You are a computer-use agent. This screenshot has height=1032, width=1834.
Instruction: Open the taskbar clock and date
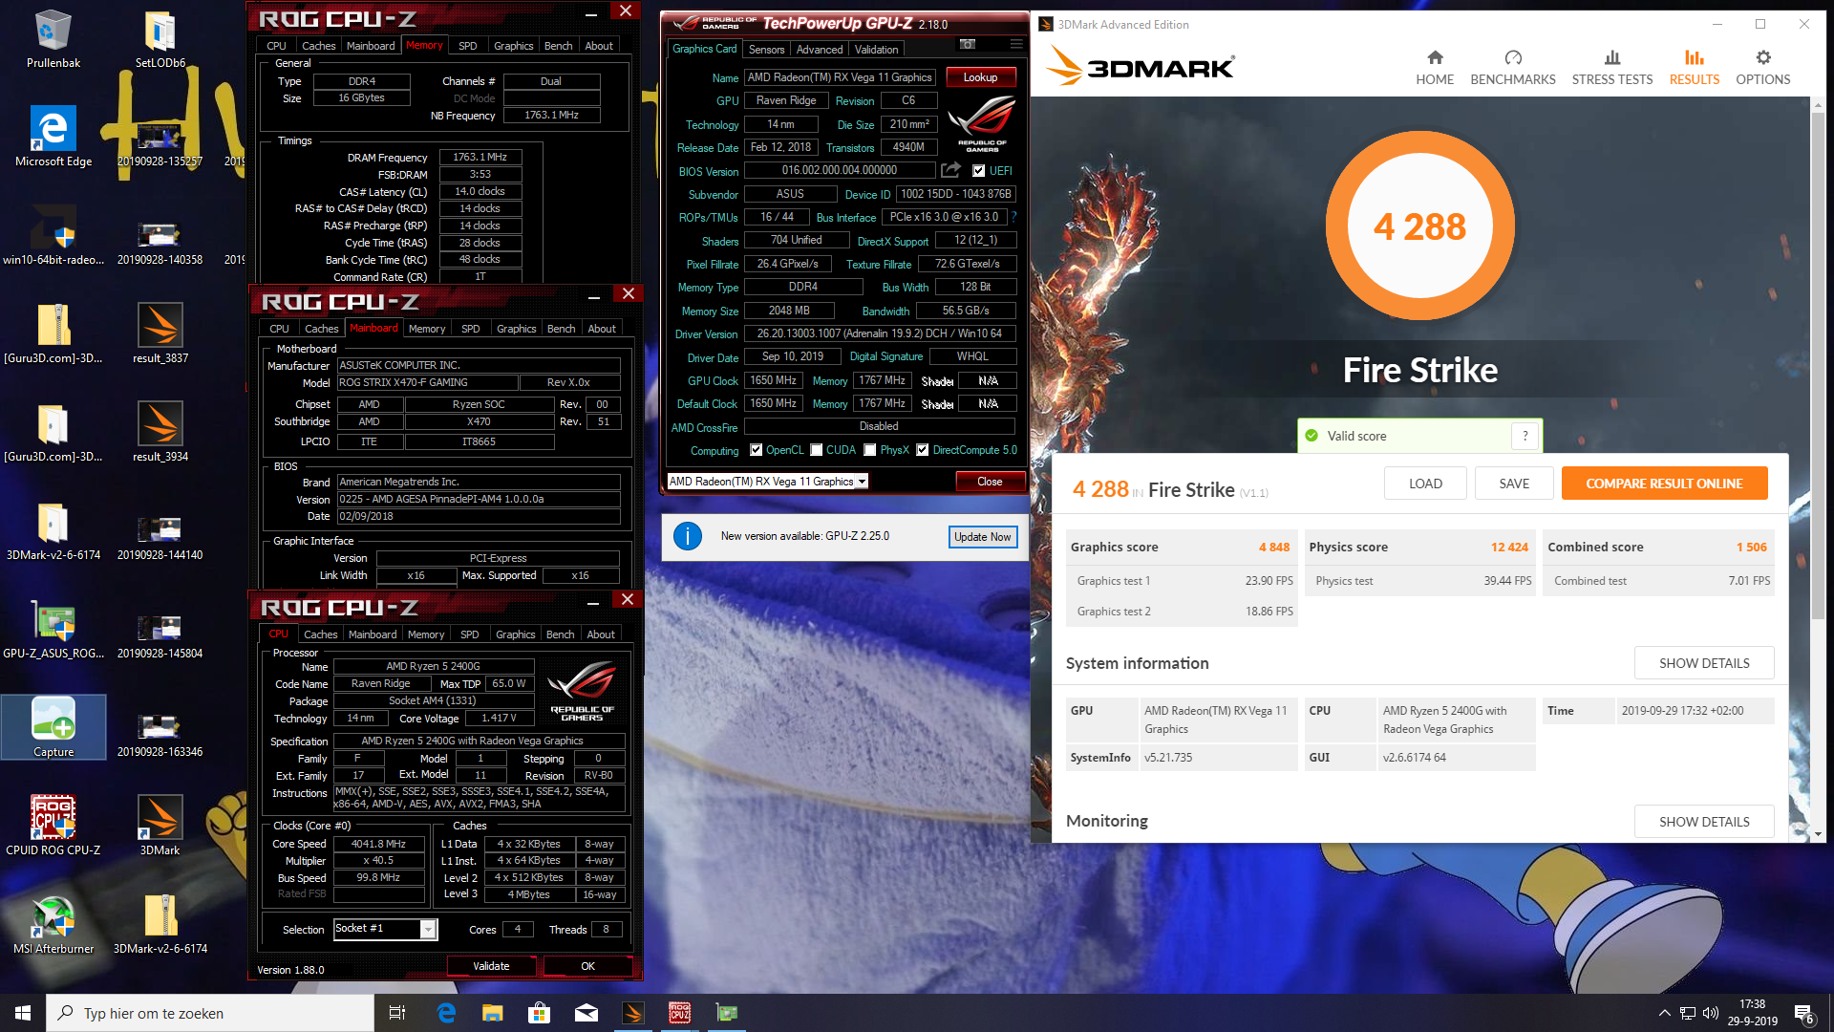[1752, 1013]
